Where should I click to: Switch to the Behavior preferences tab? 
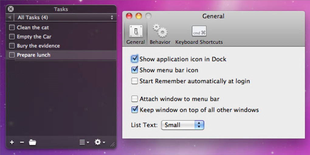click(x=160, y=35)
